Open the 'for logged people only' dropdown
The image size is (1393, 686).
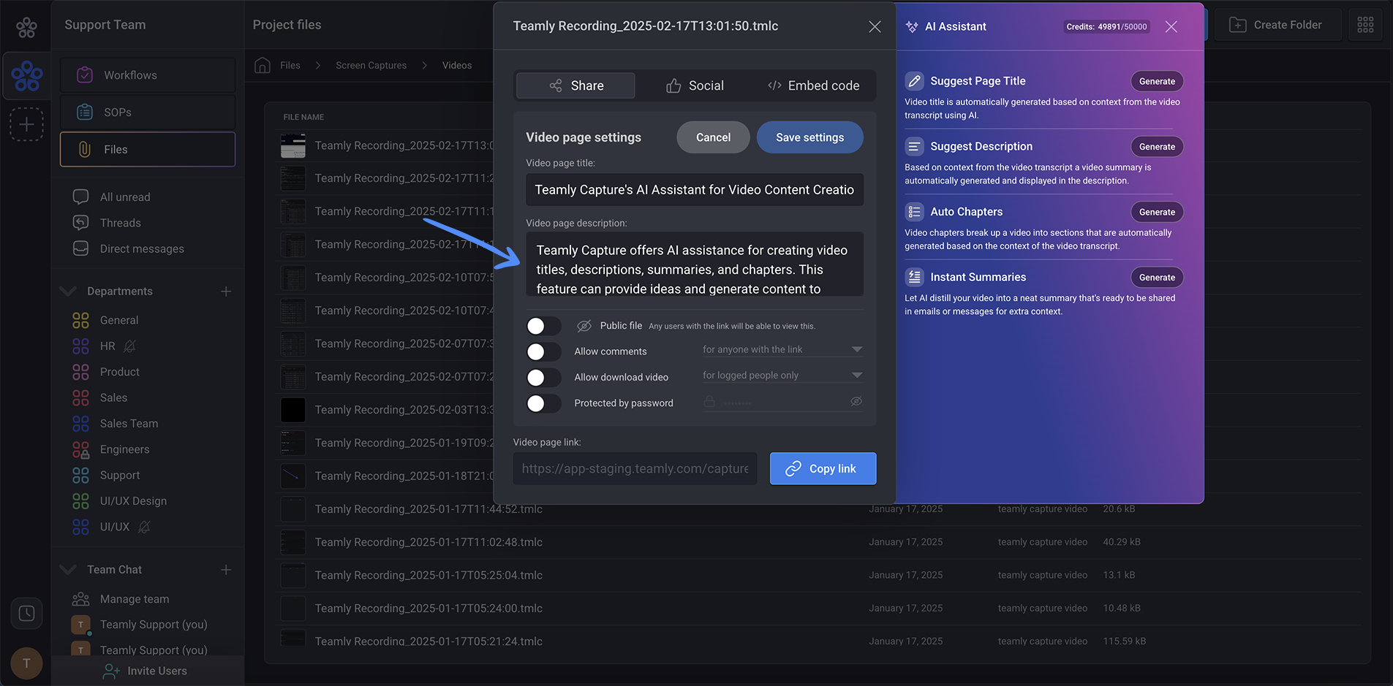(x=782, y=375)
